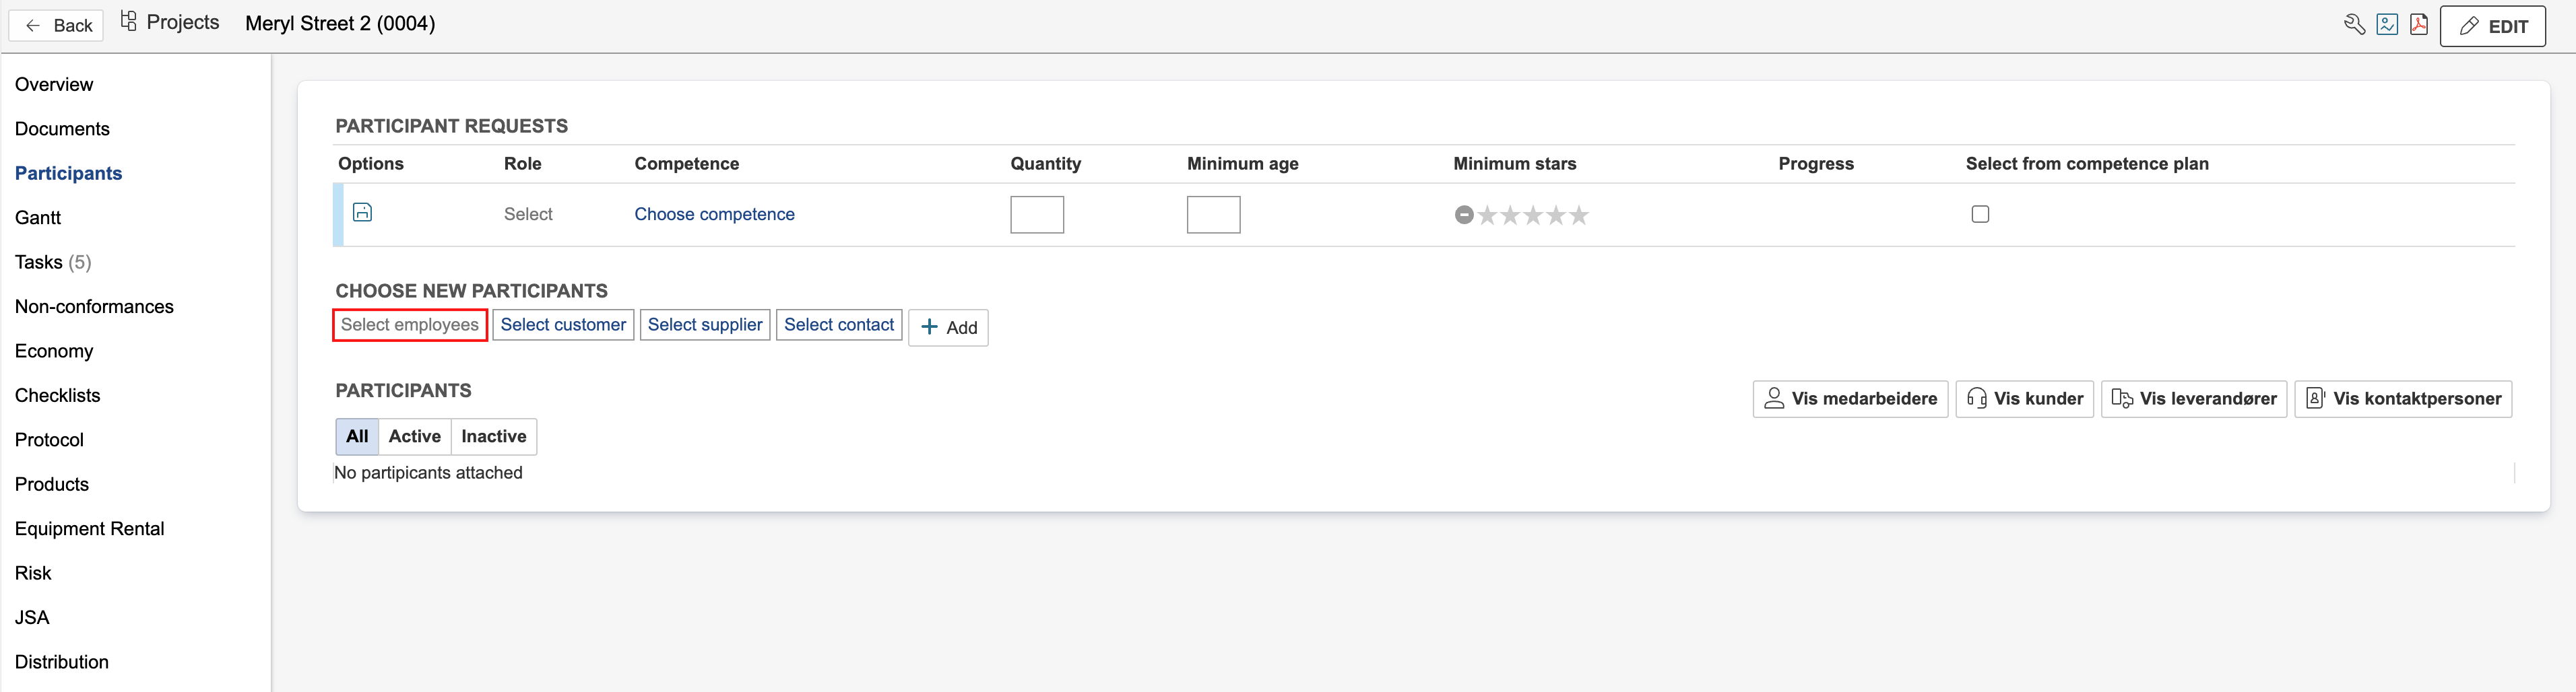Open the Choose competence selector
The width and height of the screenshot is (2576, 692).
point(714,215)
